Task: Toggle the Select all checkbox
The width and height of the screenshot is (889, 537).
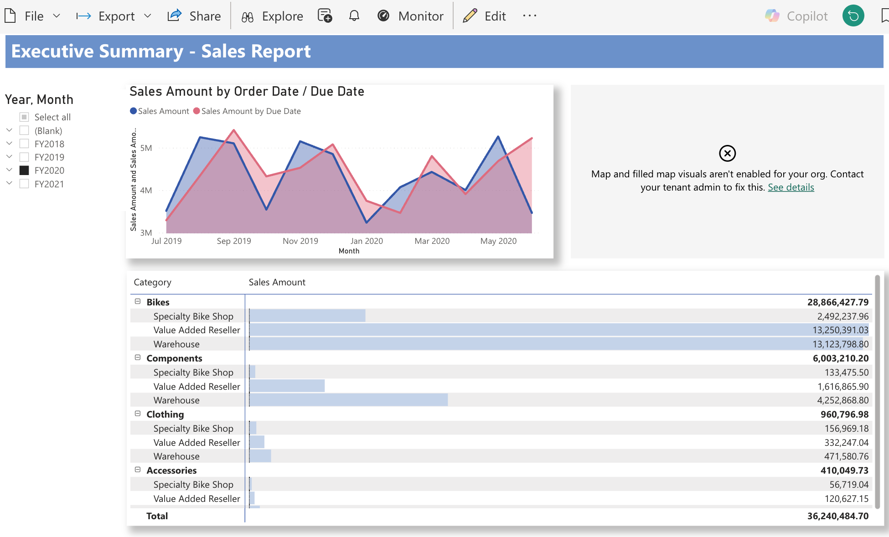Action: [25, 117]
